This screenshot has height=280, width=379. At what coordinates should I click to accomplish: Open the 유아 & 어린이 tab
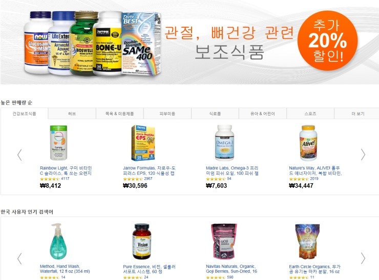pos(263,114)
